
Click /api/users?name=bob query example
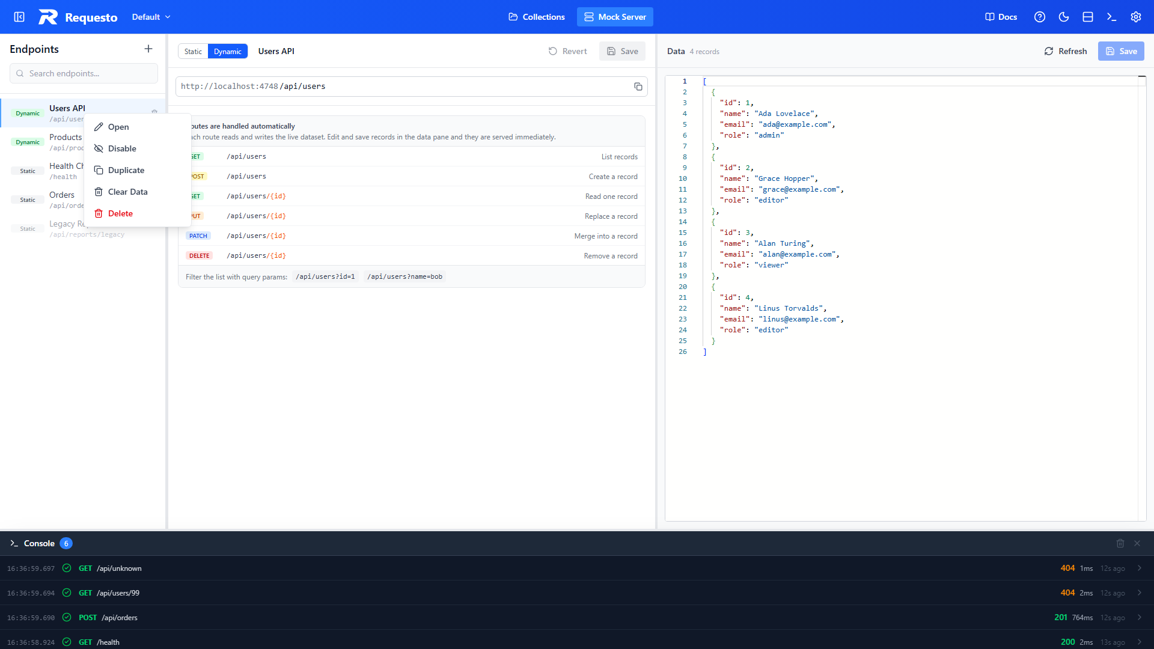click(x=405, y=276)
